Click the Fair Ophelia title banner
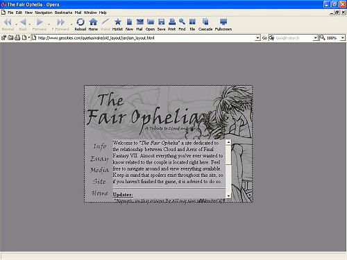The image size is (347, 260). [x=144, y=113]
